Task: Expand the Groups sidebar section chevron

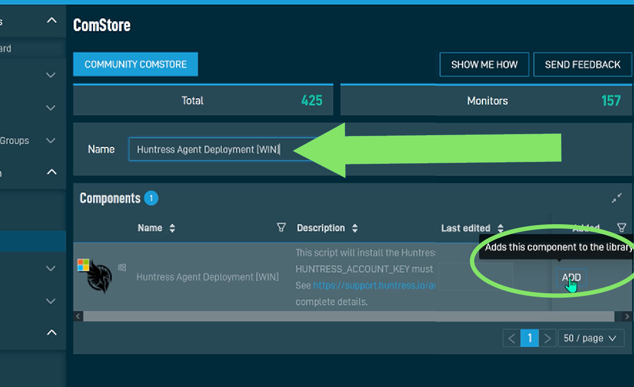Action: click(50, 140)
